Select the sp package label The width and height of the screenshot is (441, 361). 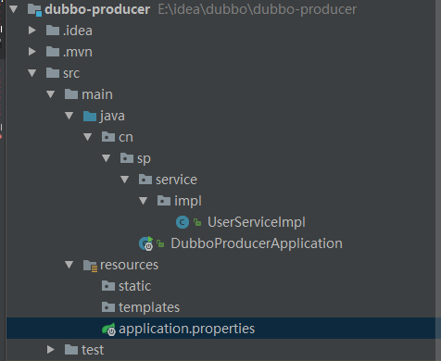(x=144, y=159)
